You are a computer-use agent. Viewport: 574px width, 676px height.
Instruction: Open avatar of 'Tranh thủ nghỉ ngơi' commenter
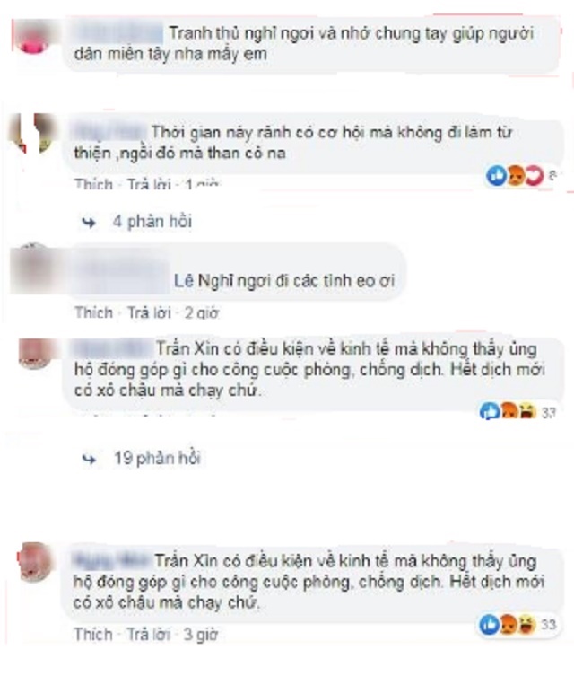click(33, 37)
